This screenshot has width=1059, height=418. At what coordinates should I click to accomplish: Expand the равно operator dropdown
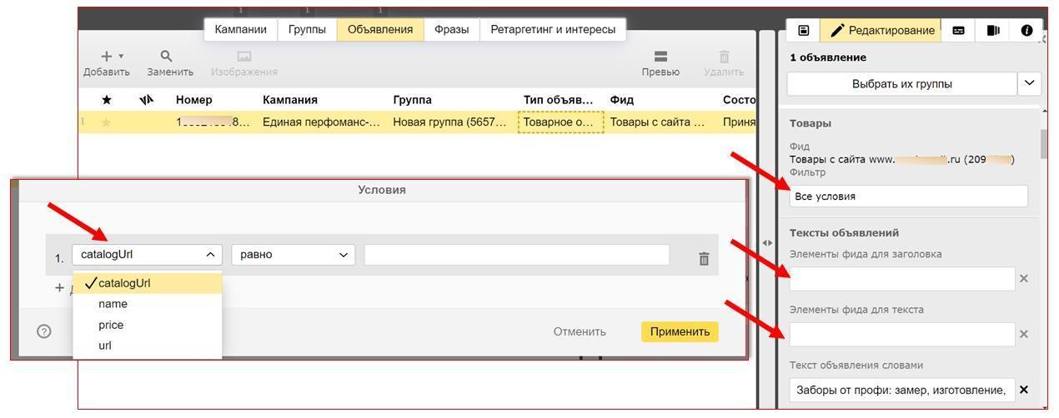(x=293, y=255)
